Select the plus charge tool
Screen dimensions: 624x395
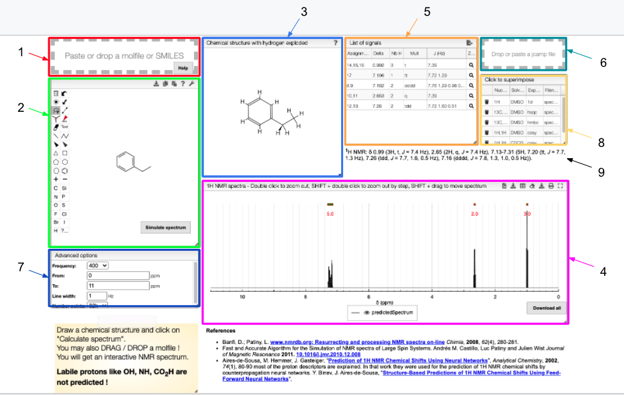point(56,179)
